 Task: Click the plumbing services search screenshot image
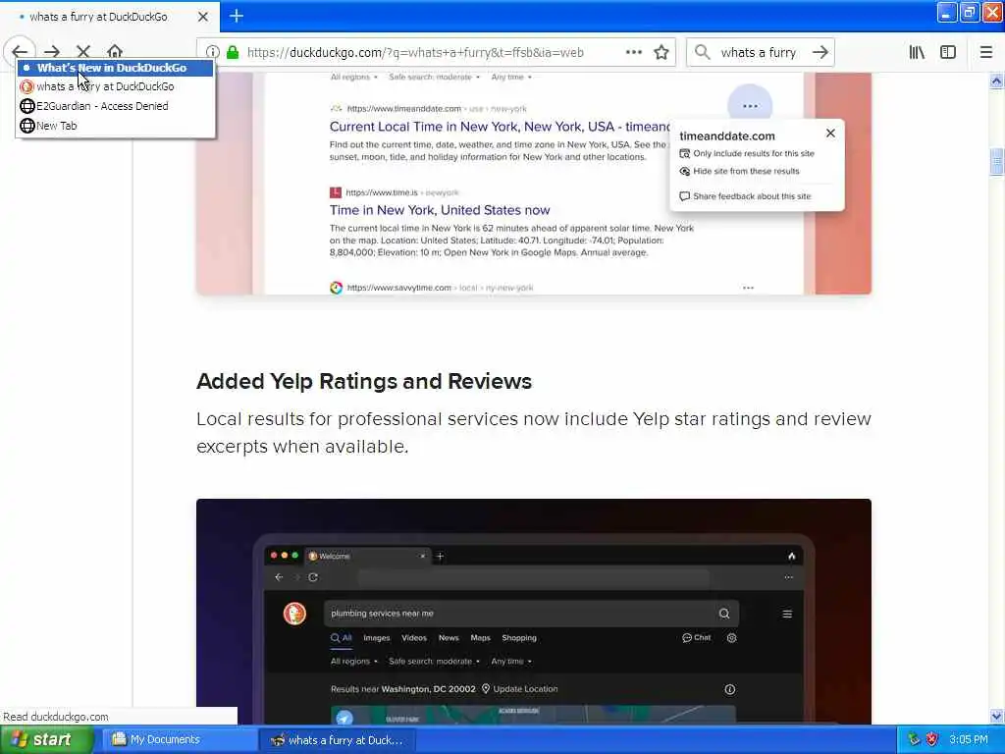pos(534,612)
